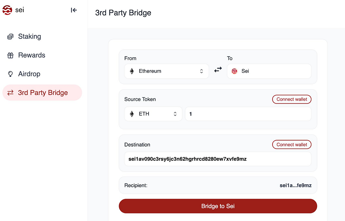Click the Airdrop balloon icon
This screenshot has width=345, height=221.
[x=10, y=74]
